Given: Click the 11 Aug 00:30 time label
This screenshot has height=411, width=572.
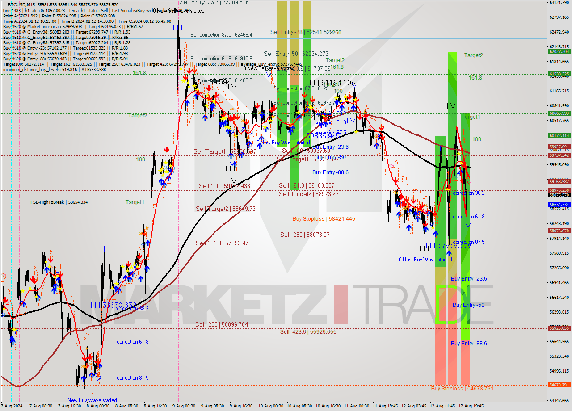Looking at the screenshot, I should pos(357,406).
